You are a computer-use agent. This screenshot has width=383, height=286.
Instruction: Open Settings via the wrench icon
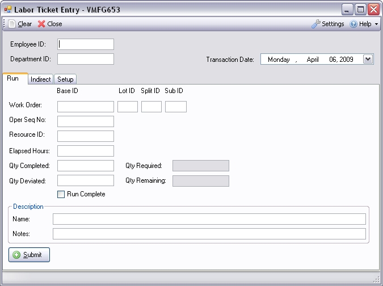click(316, 24)
